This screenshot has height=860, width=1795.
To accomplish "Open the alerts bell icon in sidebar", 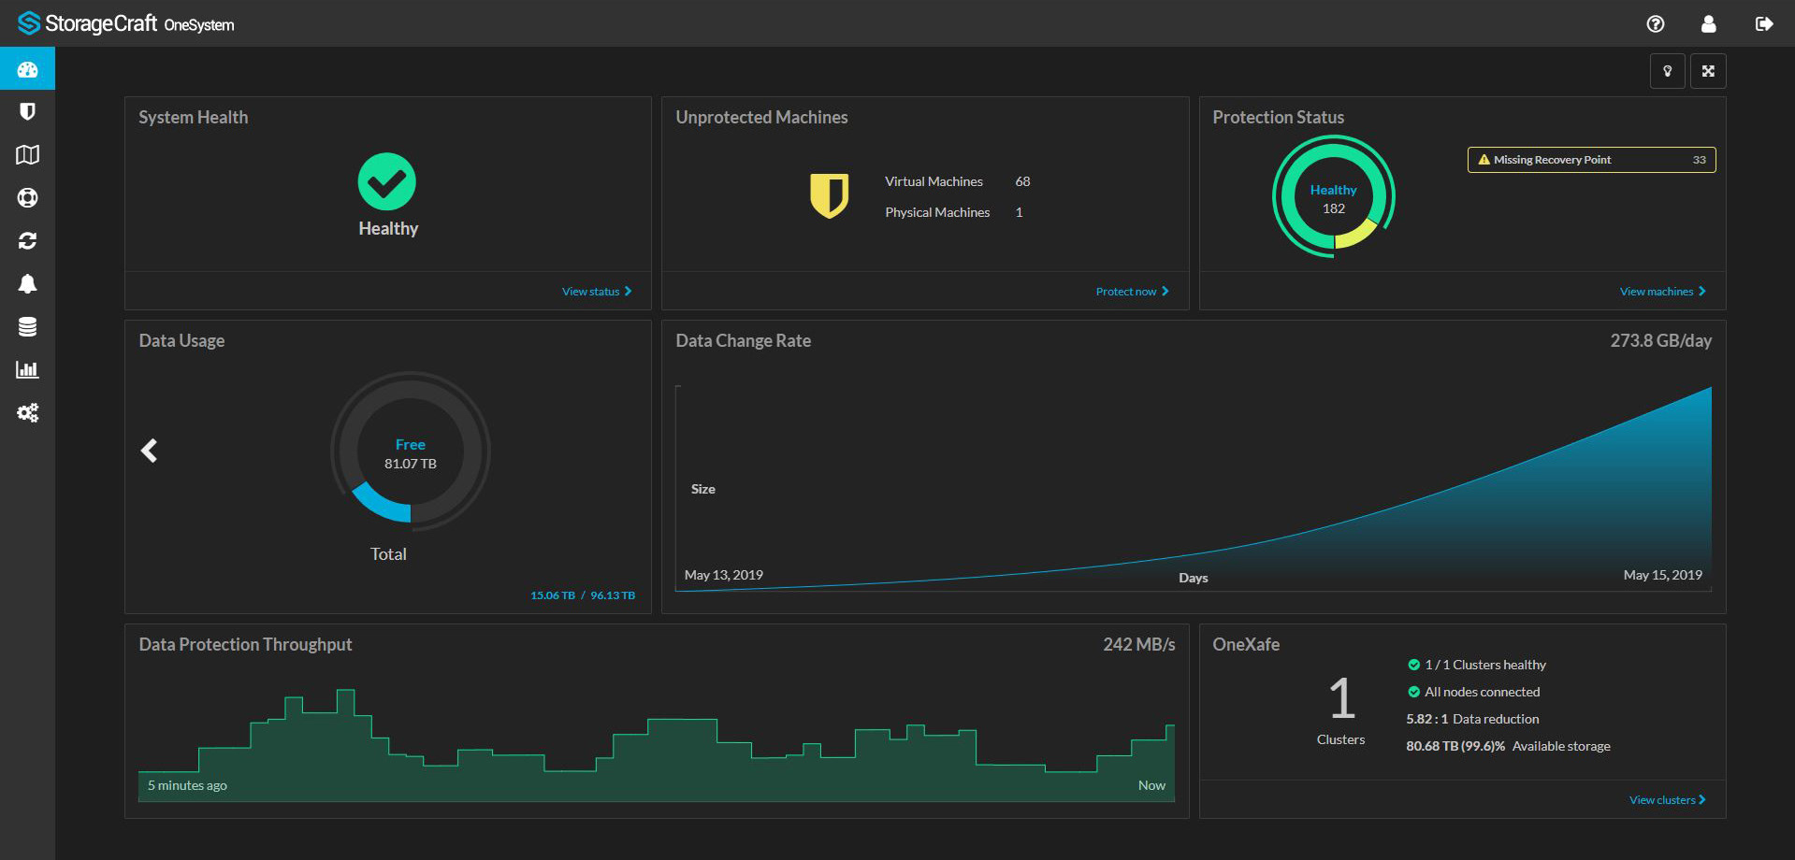I will (x=27, y=284).
